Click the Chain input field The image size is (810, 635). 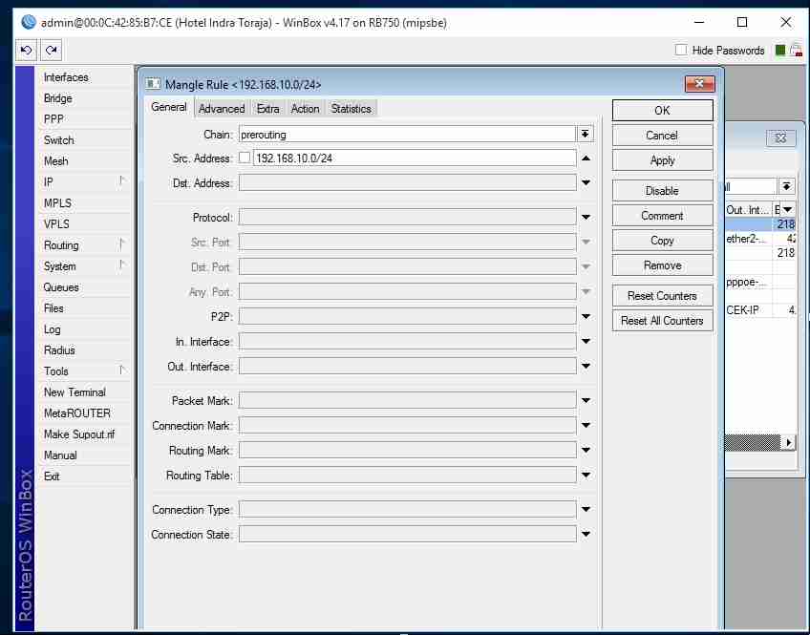[x=407, y=135]
